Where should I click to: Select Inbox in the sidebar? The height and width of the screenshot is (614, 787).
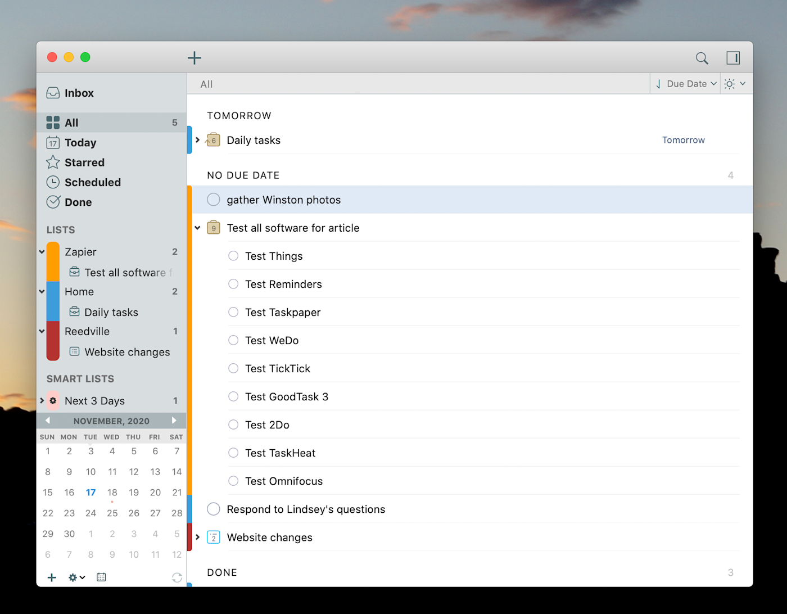click(x=111, y=93)
